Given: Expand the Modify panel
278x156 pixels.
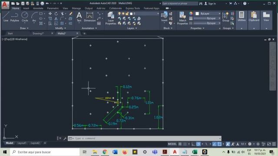Looking at the screenshot, I should 60,28.
